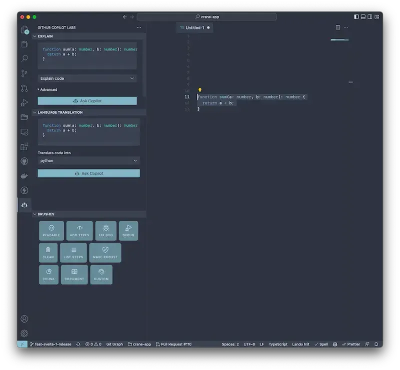Apply the List Steps brush

[73, 253]
